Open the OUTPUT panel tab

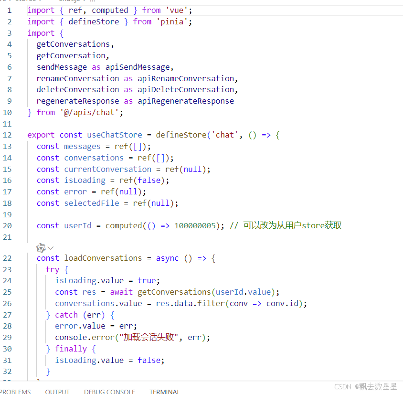(x=57, y=392)
